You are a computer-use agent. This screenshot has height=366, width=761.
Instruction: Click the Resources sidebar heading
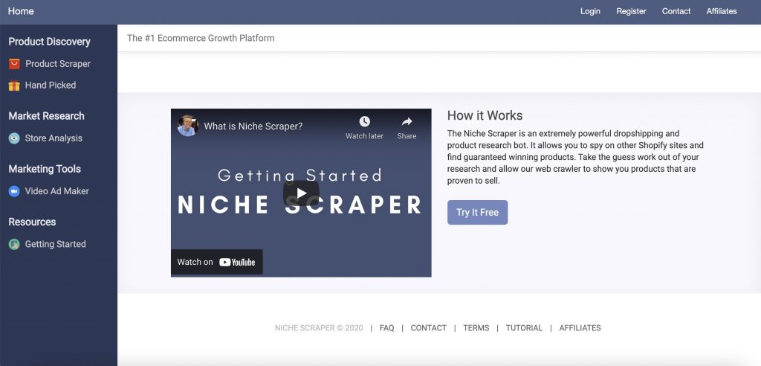click(32, 222)
